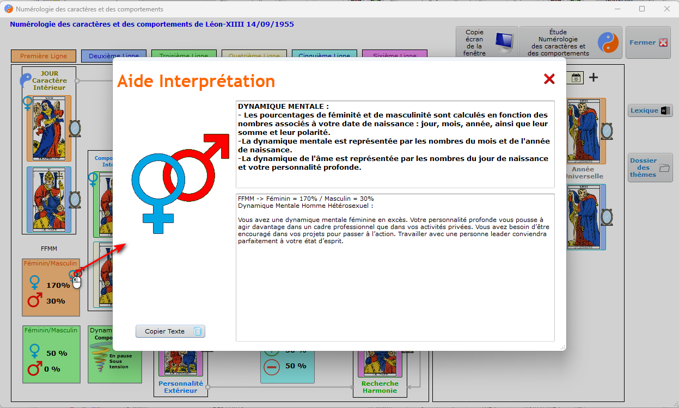This screenshot has height=408, width=679.
Task: Click the plus icon near calendar
Action: (x=594, y=77)
